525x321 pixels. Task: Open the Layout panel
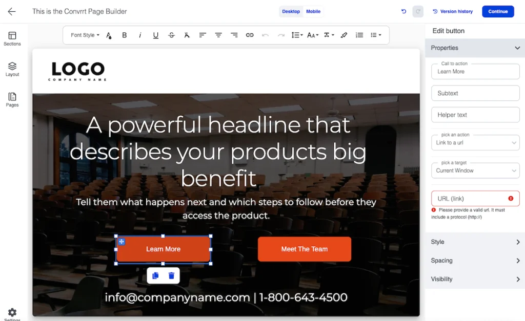pos(12,69)
